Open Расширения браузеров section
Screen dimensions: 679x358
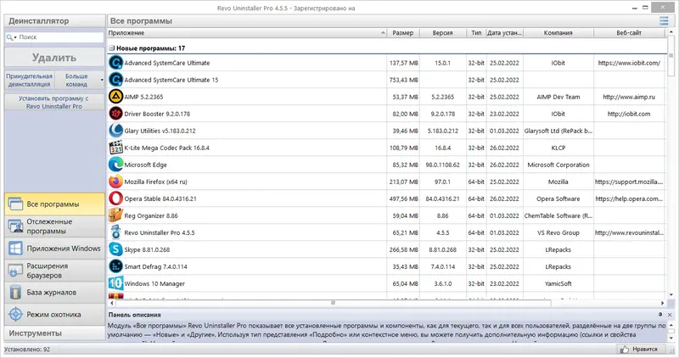click(54, 271)
